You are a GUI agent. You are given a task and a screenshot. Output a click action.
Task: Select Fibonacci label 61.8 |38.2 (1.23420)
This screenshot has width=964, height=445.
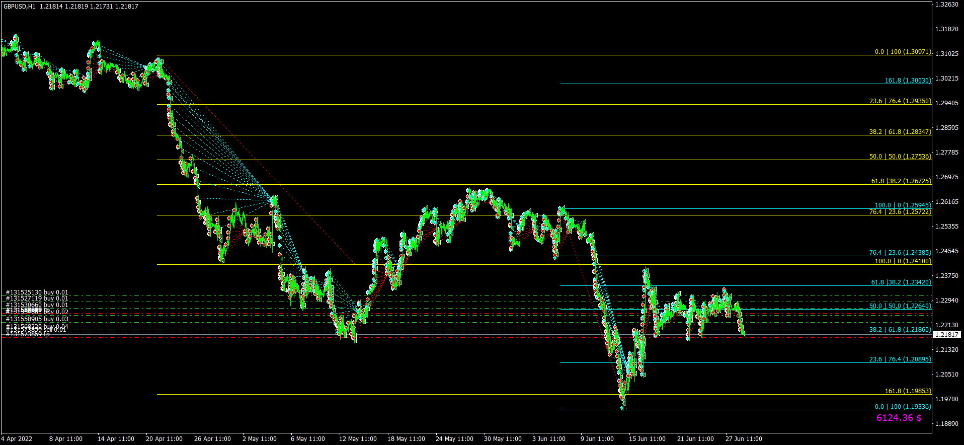pos(901,282)
